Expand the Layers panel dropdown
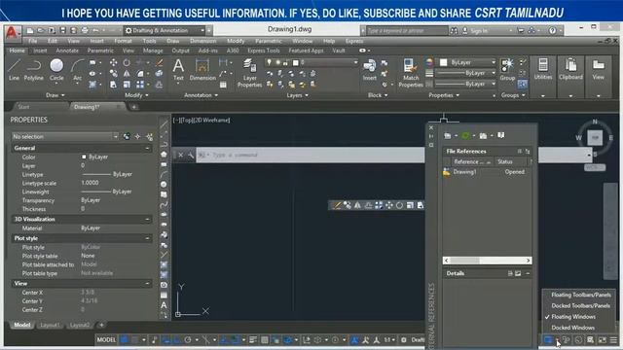The width and height of the screenshot is (623, 350). (297, 95)
